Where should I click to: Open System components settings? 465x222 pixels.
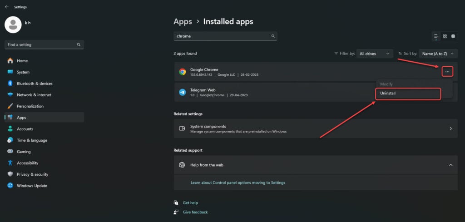(x=316, y=128)
